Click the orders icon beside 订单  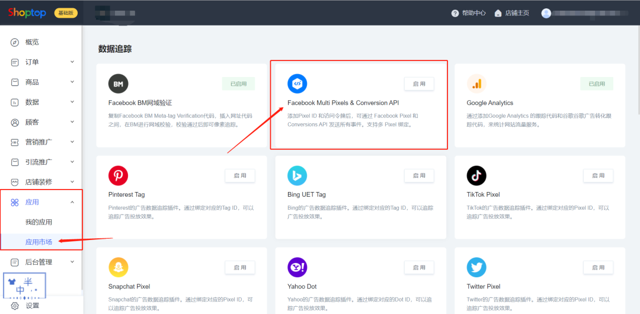click(15, 62)
